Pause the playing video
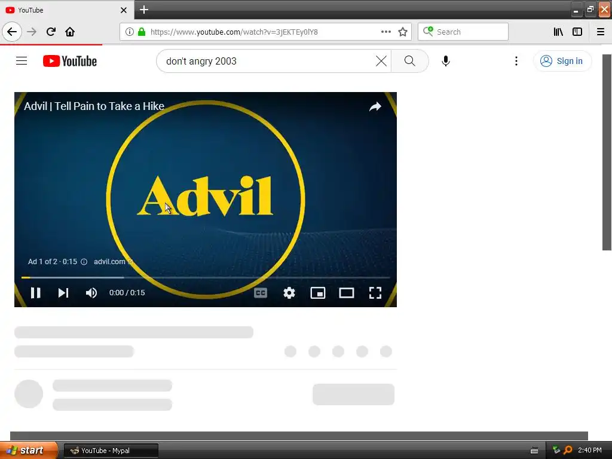612x459 pixels. pos(35,293)
